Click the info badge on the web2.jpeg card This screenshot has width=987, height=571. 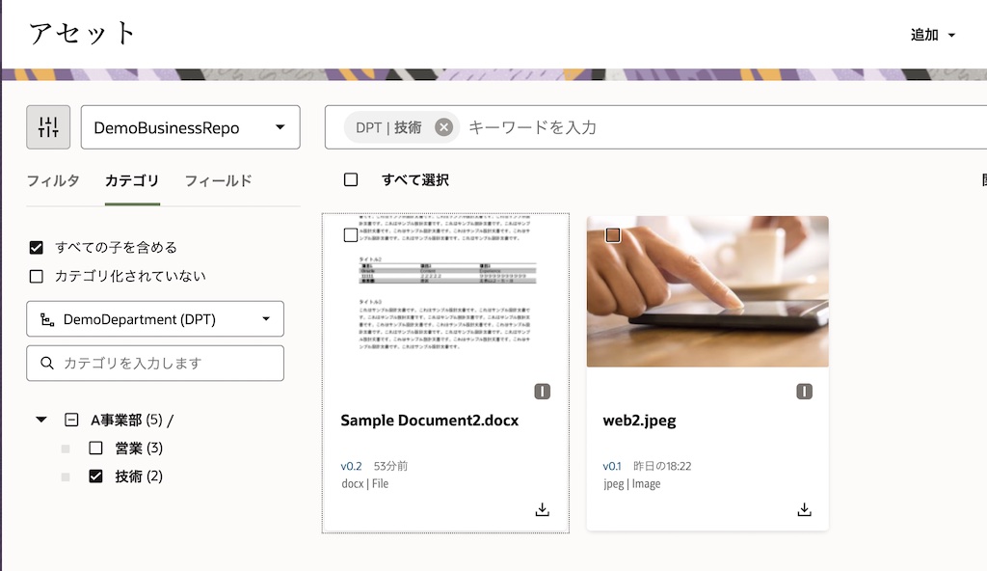tap(805, 392)
